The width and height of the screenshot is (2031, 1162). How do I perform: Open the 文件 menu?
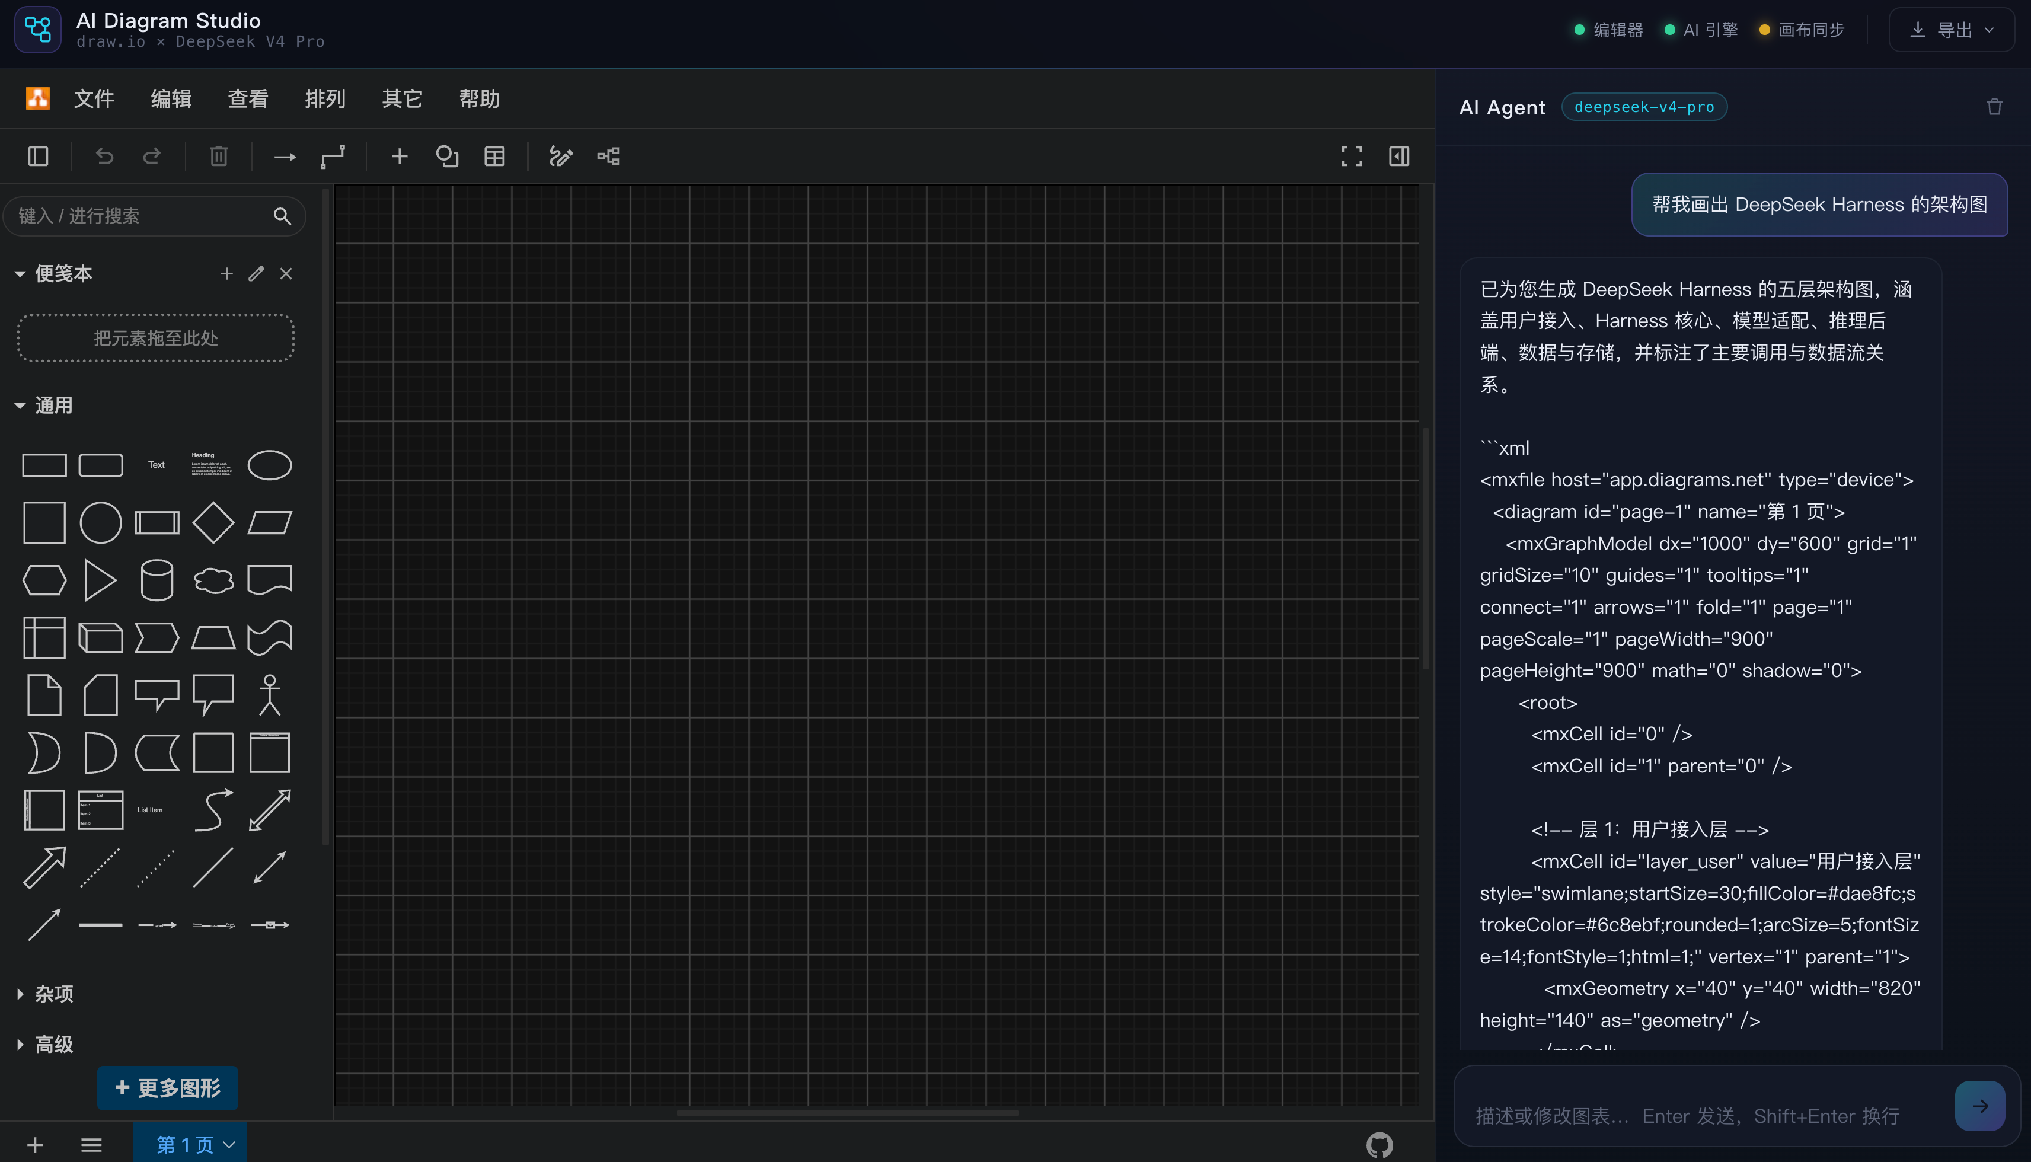click(x=94, y=98)
